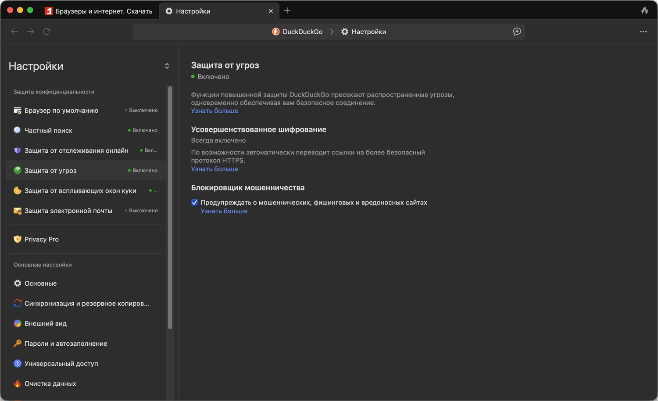Open Узнать больше under Блокировщик мошенничества
The height and width of the screenshot is (401, 658).
(224, 211)
